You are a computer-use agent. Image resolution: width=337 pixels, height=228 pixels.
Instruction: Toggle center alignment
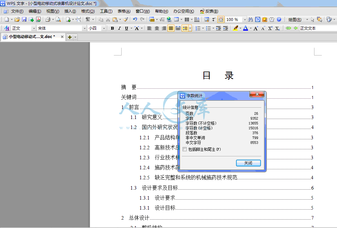coord(157,28)
